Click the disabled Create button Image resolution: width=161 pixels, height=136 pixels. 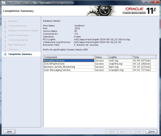click(138, 131)
